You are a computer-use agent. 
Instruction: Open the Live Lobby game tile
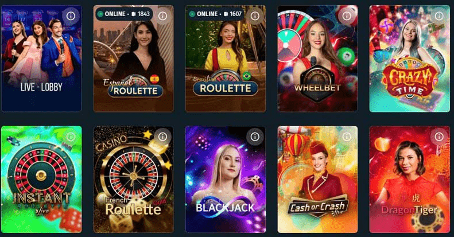(41, 59)
